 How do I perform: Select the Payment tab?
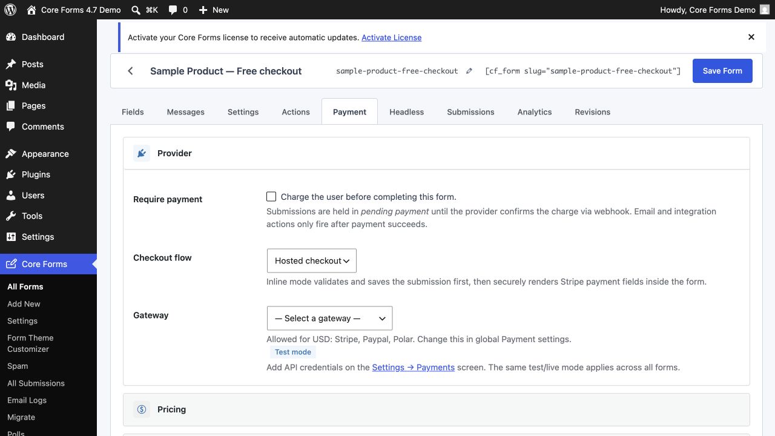point(350,112)
